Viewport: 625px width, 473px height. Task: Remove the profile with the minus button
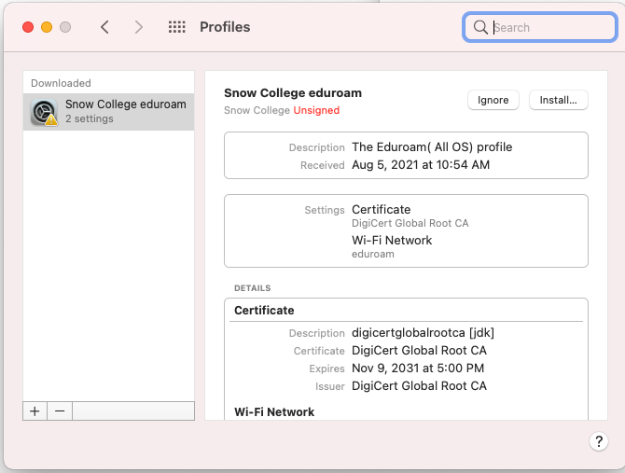tap(59, 410)
